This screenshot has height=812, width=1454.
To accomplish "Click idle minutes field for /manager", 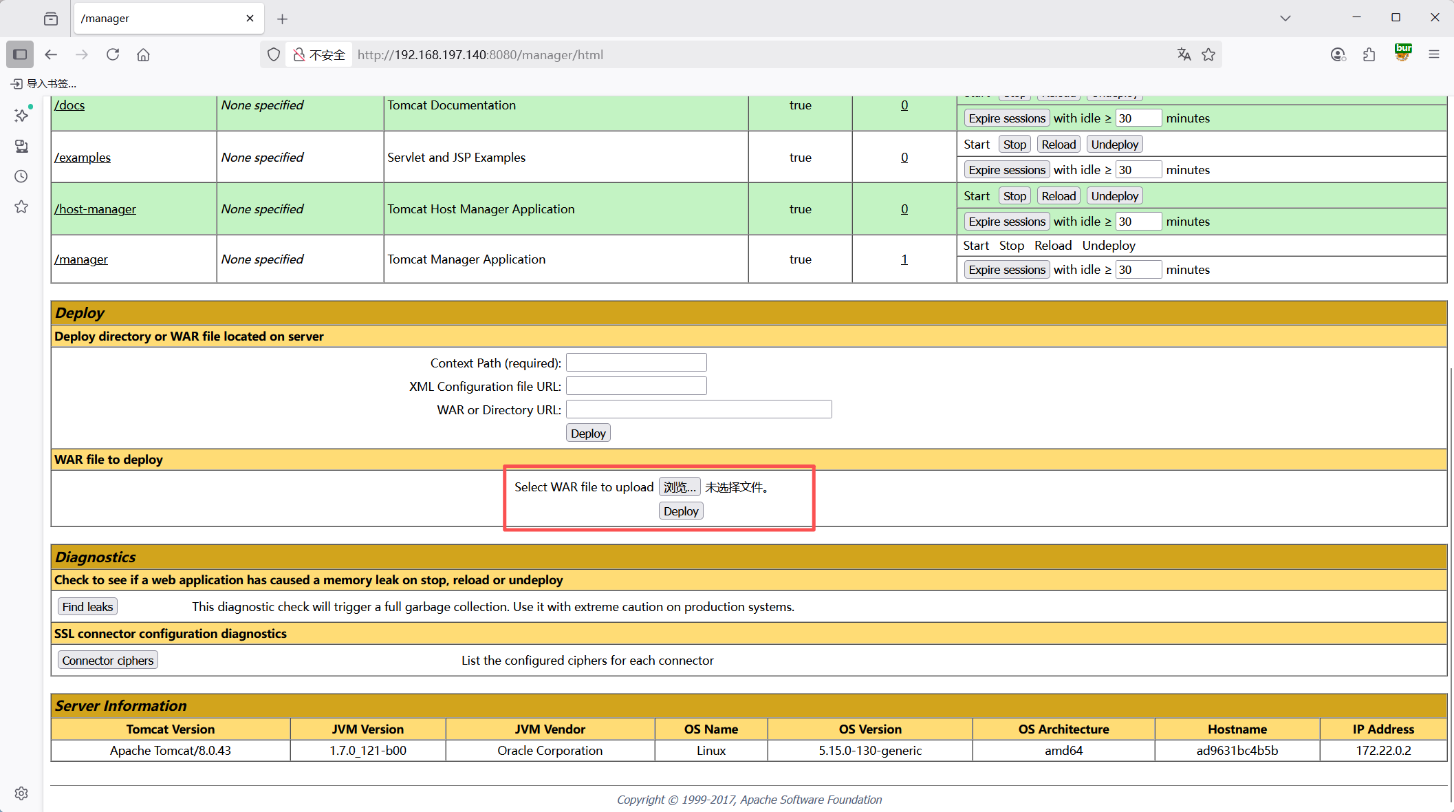I will point(1138,270).
